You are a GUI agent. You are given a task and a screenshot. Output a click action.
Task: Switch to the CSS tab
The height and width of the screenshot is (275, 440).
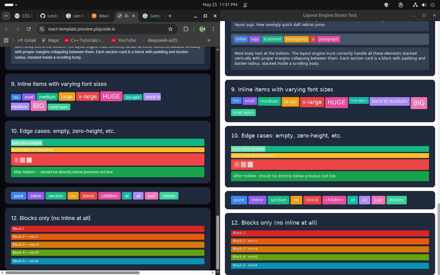(x=24, y=16)
